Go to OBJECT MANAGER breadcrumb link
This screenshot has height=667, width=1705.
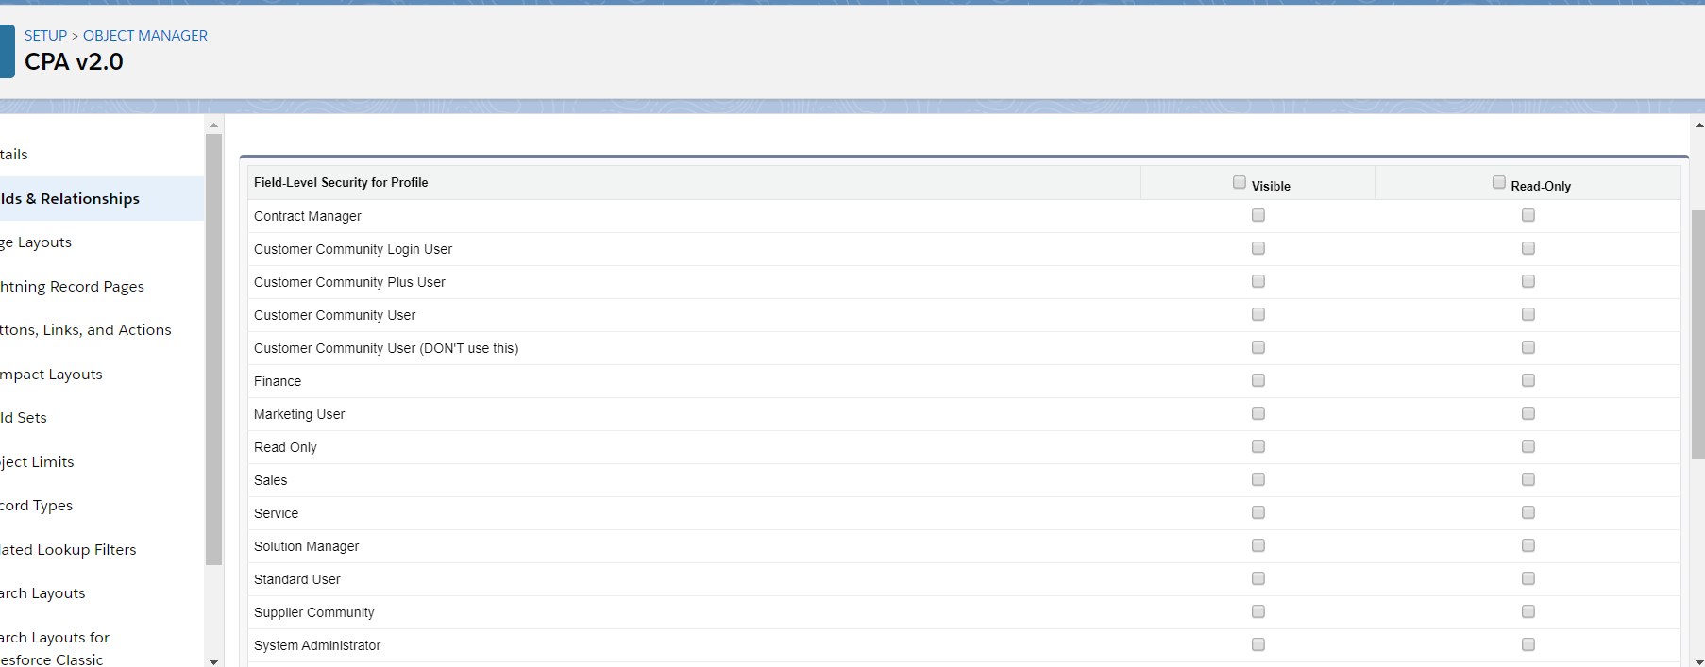[145, 36]
